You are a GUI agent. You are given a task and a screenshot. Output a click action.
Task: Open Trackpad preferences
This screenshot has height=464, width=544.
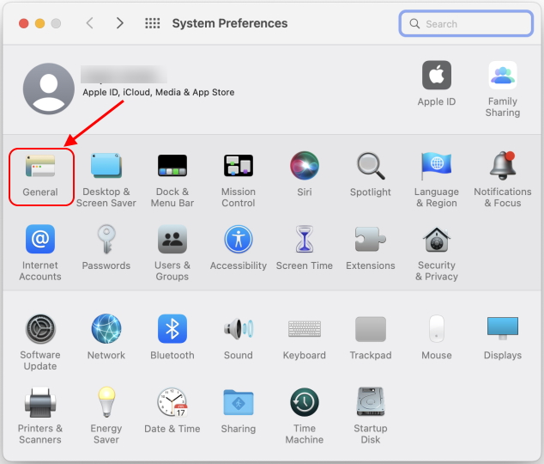coord(371,337)
